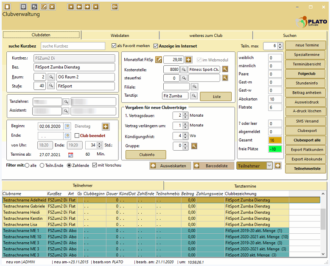
Task: Adjust Kündigungsfrist weeks spinner
Action: [x=185, y=136]
